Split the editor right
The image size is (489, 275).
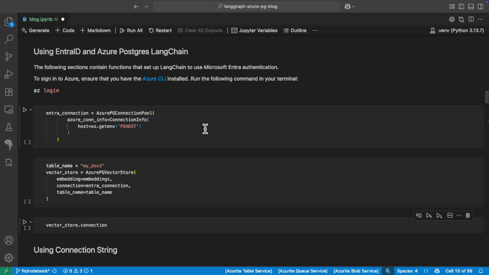[x=471, y=20]
